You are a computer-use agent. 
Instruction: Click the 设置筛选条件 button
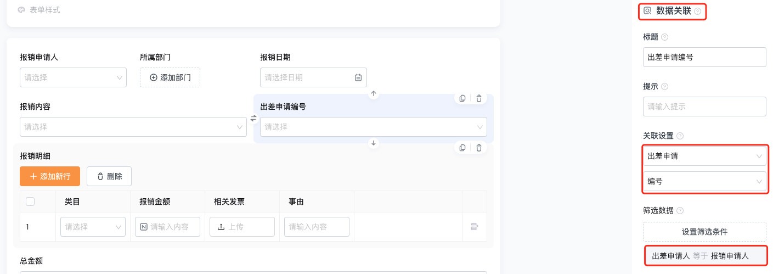click(x=704, y=232)
